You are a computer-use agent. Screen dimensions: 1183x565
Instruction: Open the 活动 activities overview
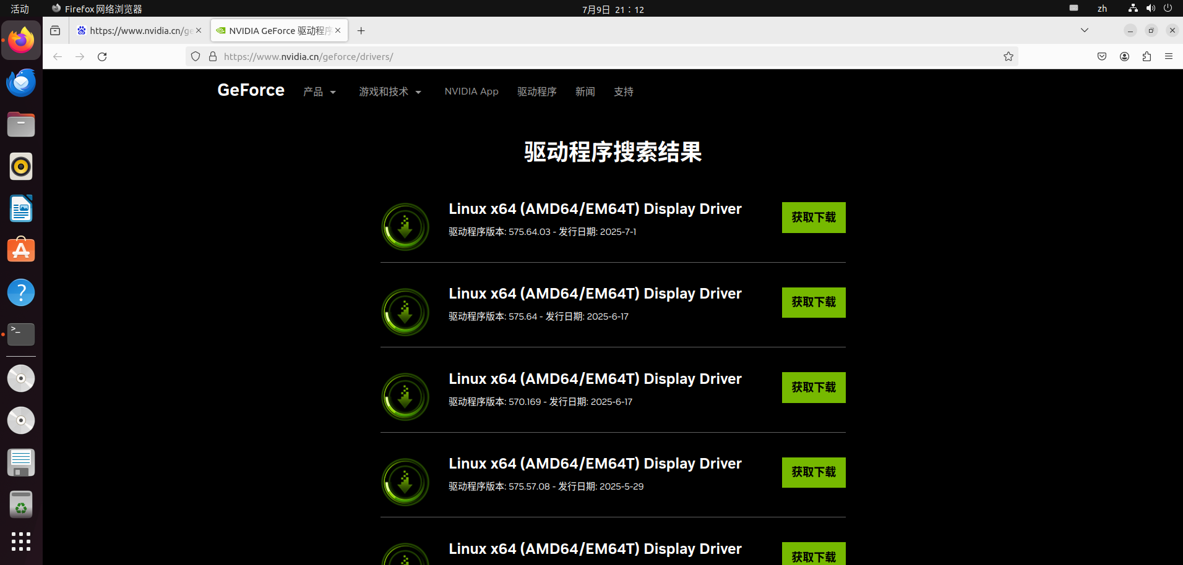click(x=20, y=9)
